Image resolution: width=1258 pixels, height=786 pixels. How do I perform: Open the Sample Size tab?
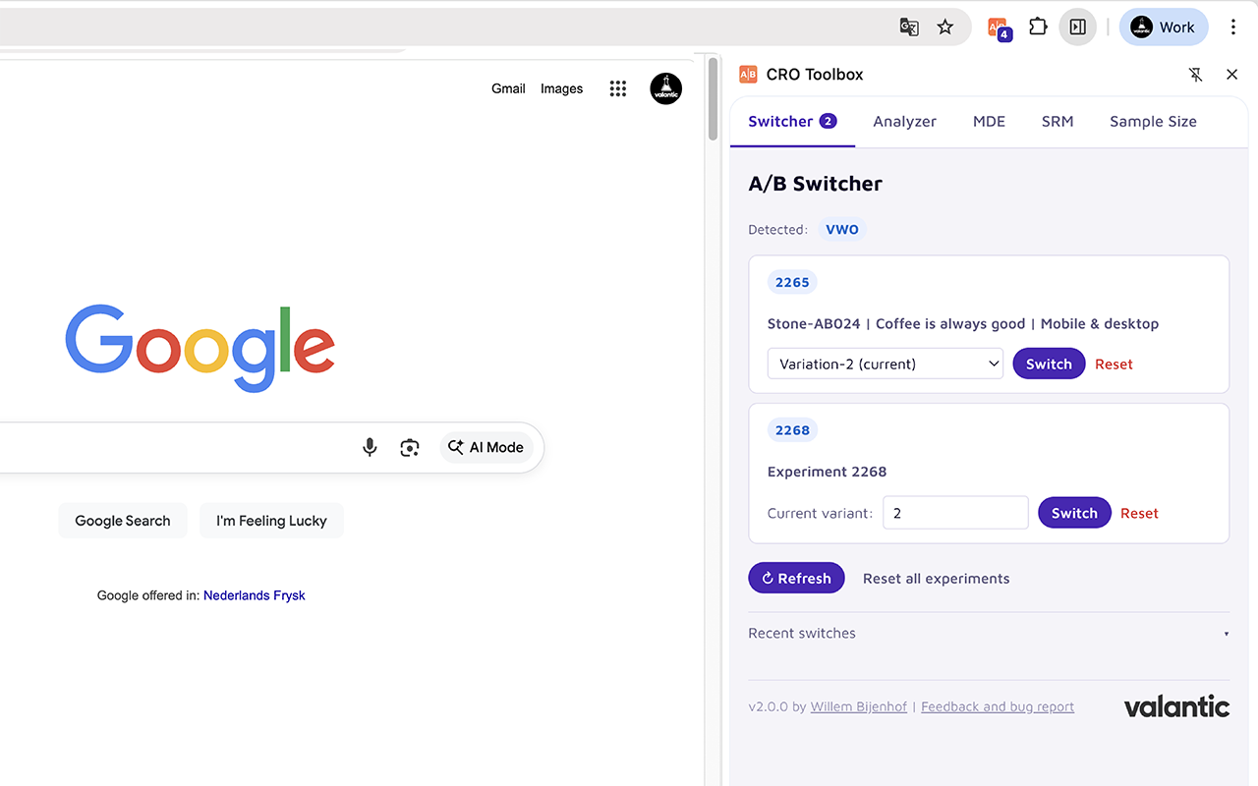(1153, 122)
